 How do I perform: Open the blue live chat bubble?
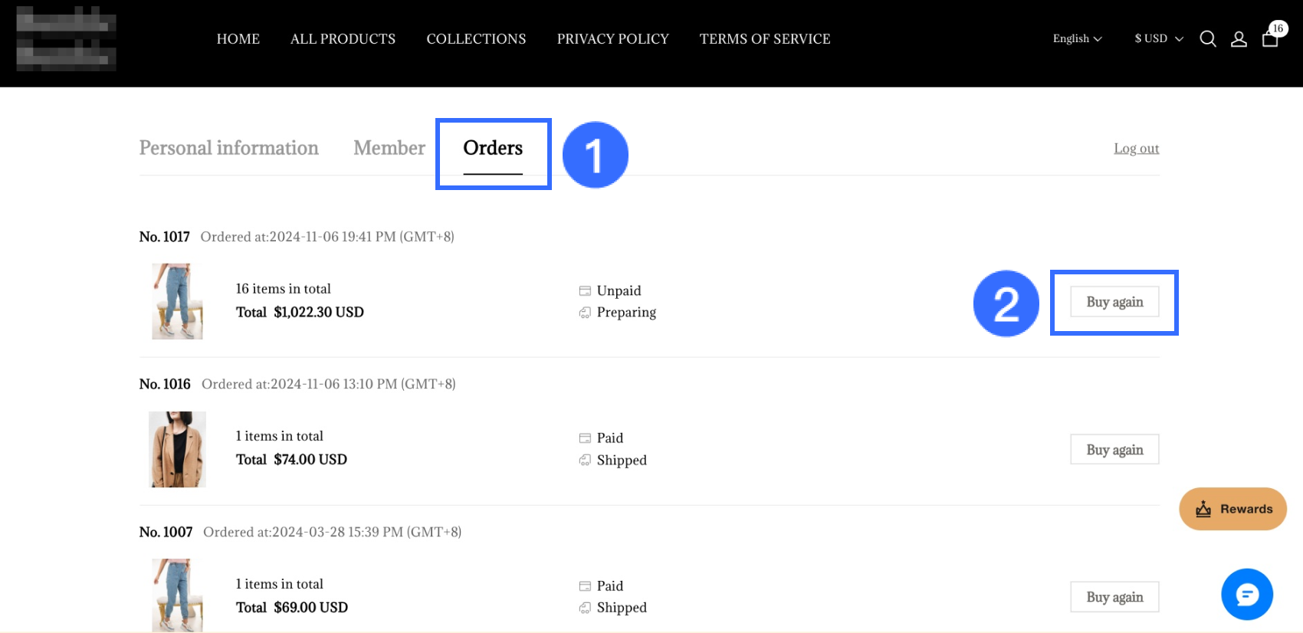pos(1247,594)
